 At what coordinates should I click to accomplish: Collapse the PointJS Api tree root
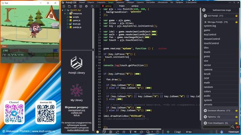pyautogui.click(x=63, y=10)
